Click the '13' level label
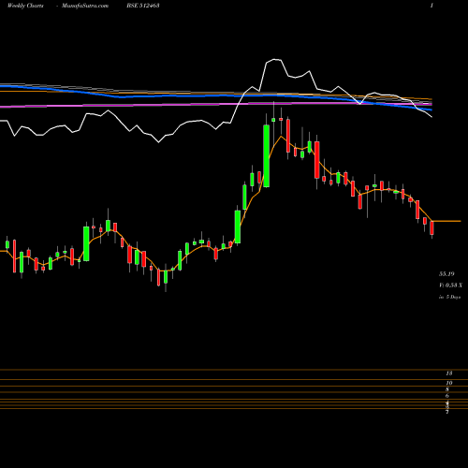Image resolution: width=468 pixels, height=468 pixels. click(x=449, y=373)
